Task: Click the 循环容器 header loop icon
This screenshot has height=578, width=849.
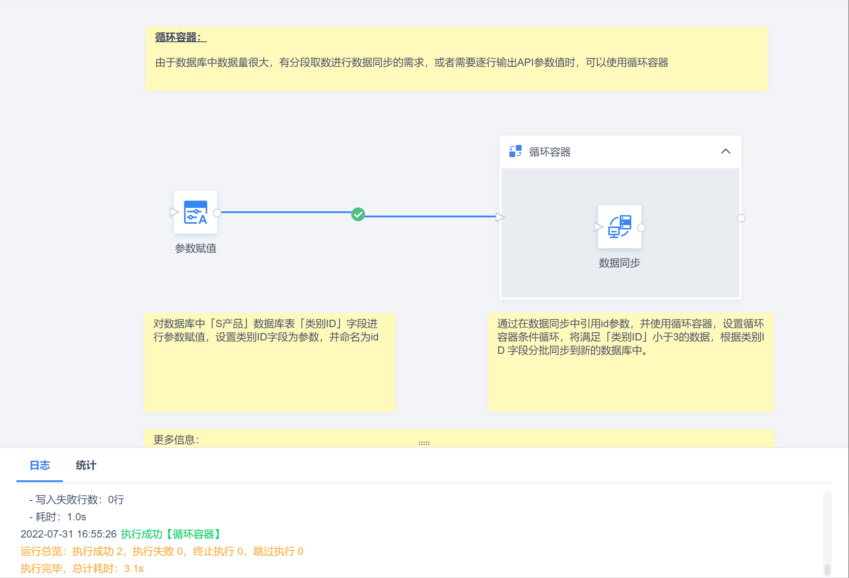Action: [515, 151]
